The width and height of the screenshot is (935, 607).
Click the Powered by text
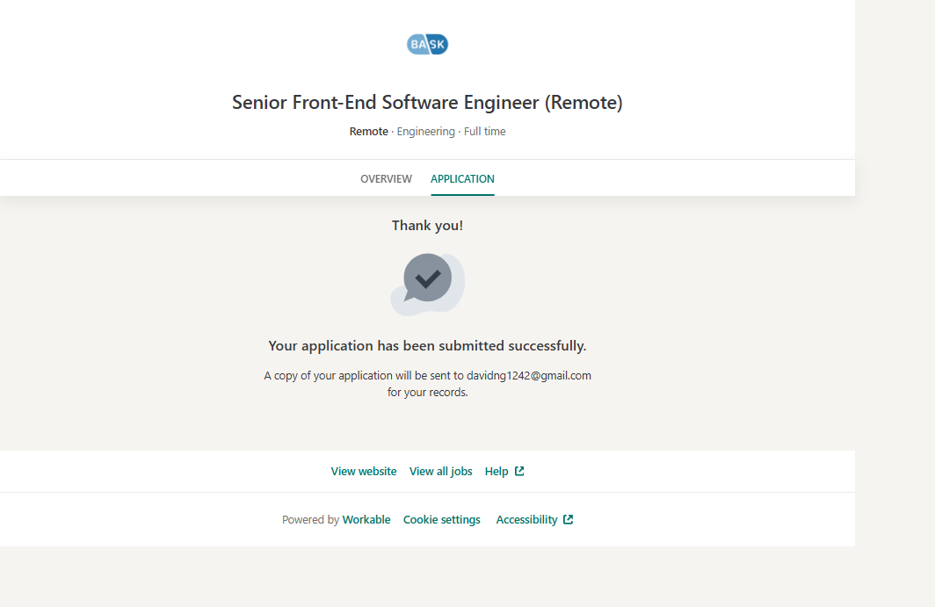click(310, 520)
